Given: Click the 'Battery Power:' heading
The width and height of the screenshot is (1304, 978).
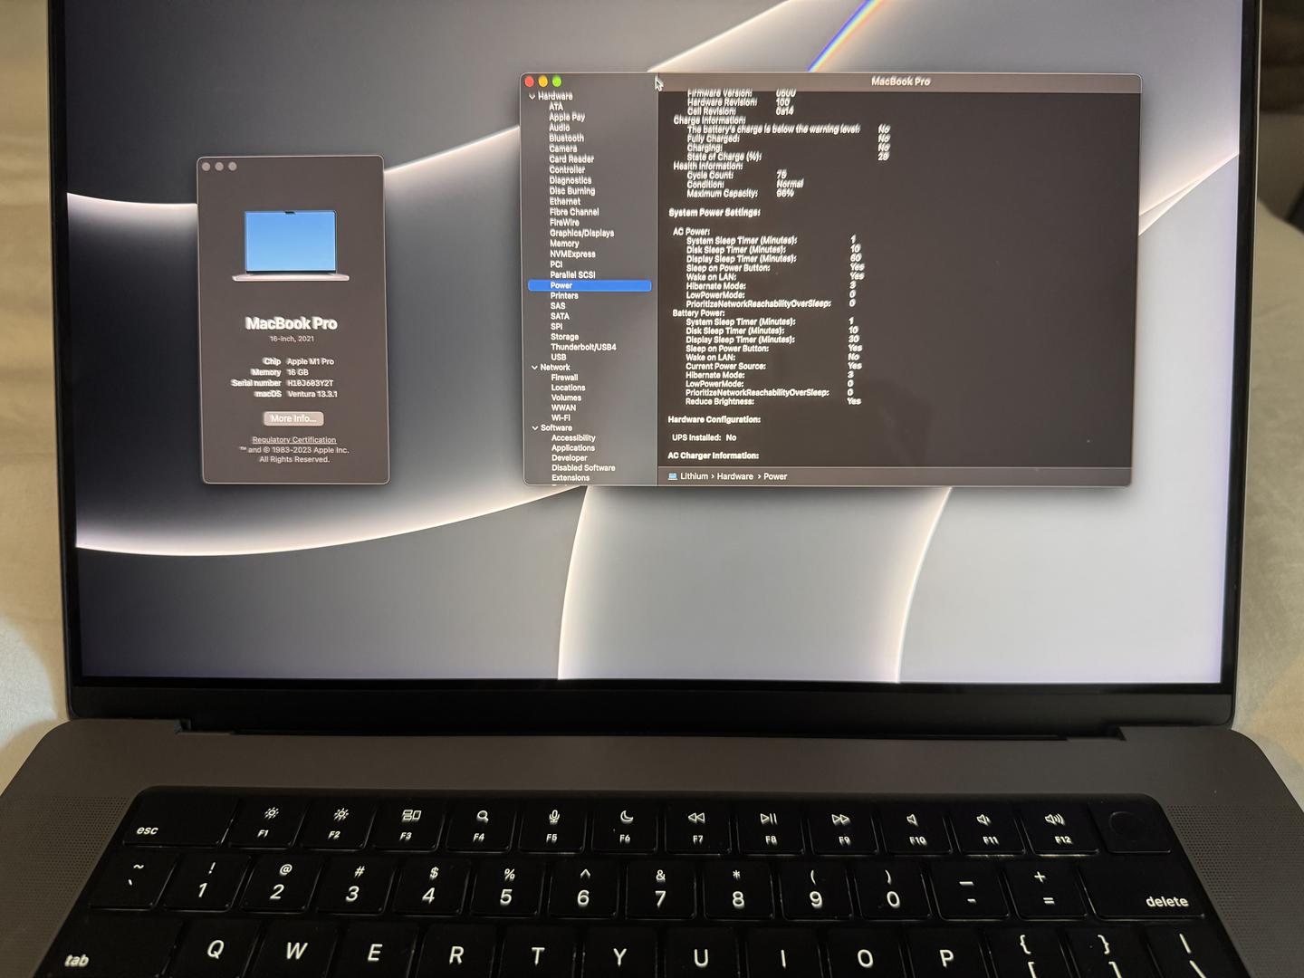Looking at the screenshot, I should (698, 313).
